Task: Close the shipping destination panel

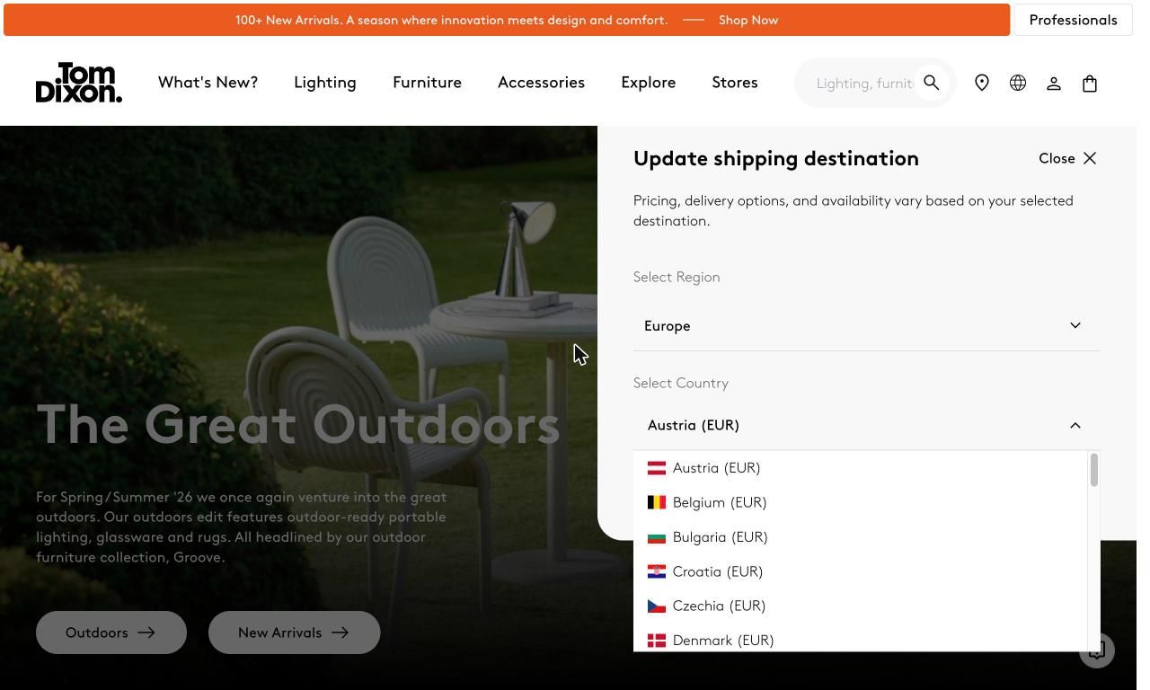Action: click(1067, 158)
